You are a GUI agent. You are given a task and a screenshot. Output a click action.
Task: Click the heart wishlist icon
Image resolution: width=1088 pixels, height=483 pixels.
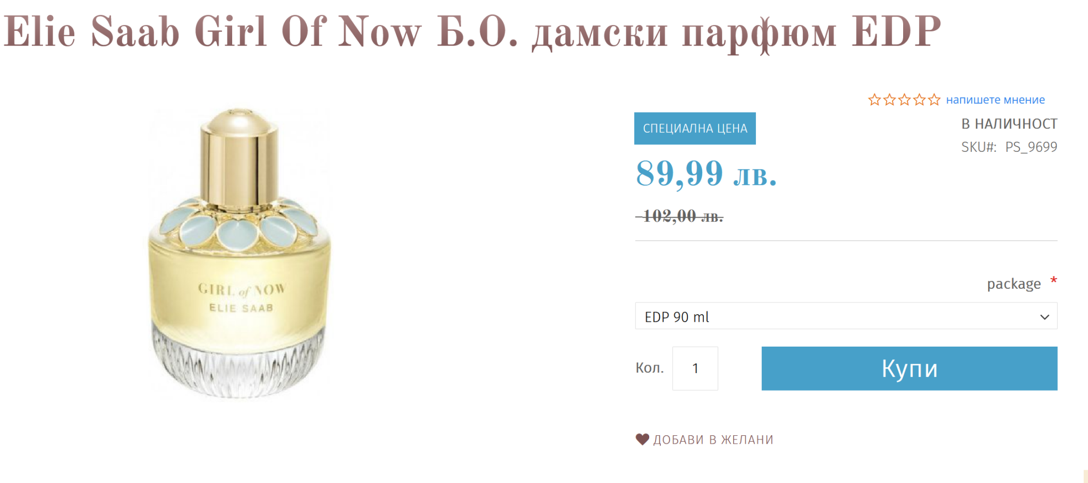[x=642, y=439]
